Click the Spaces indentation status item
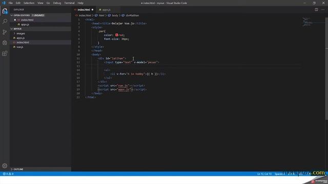This screenshot has width=328, height=184. (x=279, y=174)
